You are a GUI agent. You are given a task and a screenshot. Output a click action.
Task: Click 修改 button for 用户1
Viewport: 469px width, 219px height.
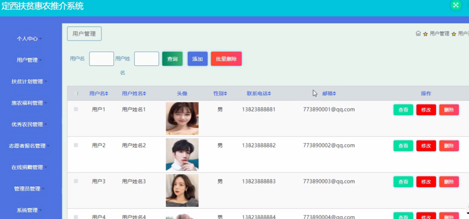pos(426,110)
